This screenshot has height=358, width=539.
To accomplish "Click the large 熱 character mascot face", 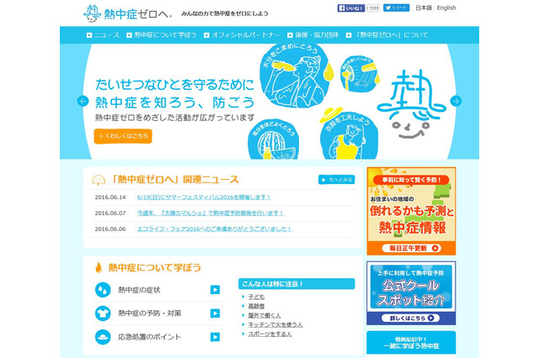I will coord(412,103).
